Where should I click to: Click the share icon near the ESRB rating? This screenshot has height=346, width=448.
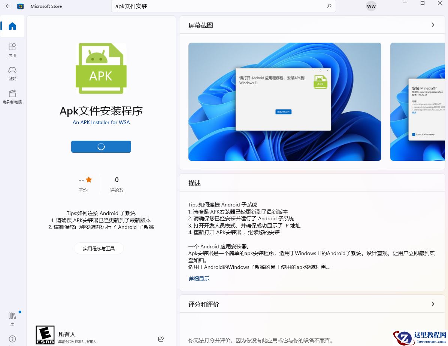click(x=161, y=339)
